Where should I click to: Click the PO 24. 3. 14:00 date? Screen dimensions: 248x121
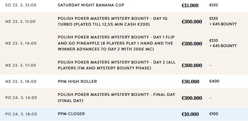21,98
